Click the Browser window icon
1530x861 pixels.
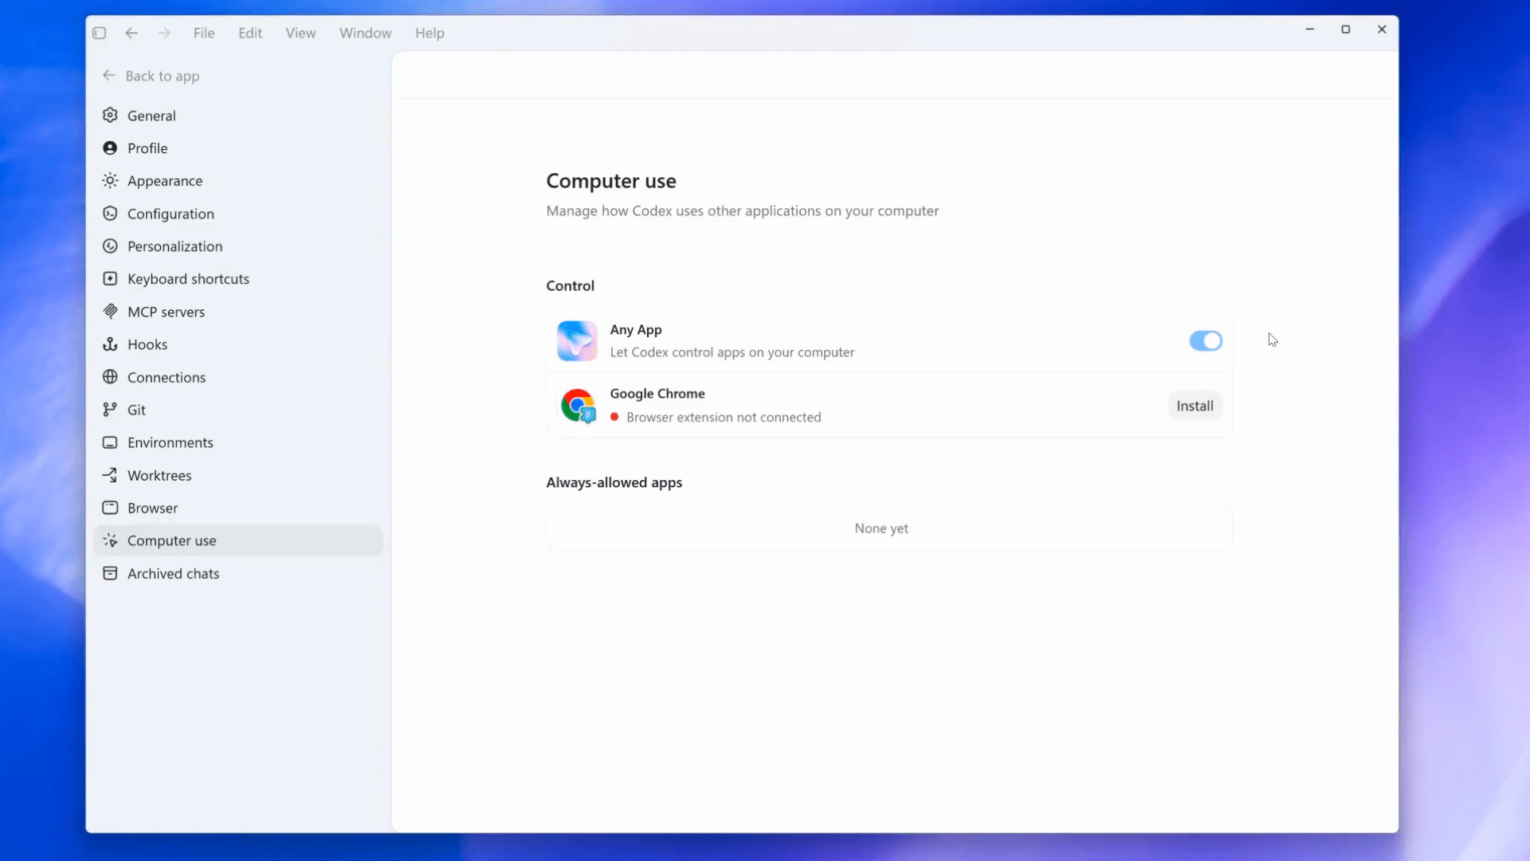tap(110, 508)
